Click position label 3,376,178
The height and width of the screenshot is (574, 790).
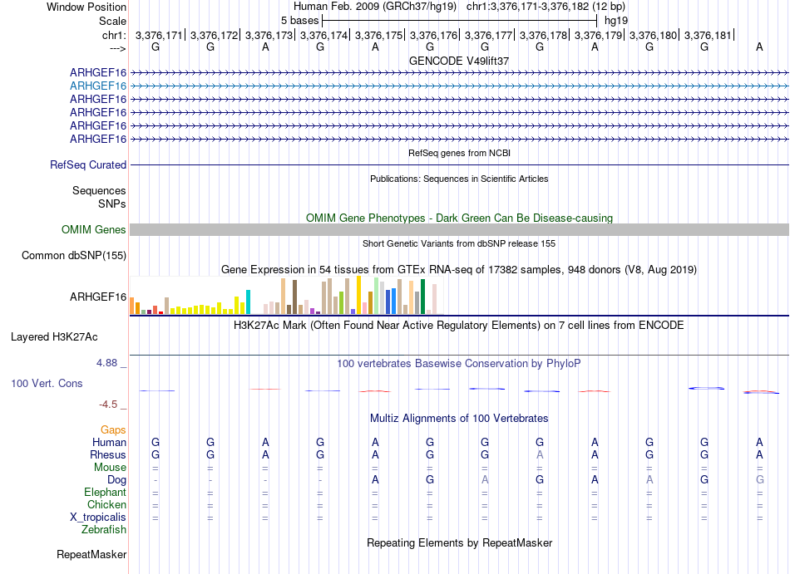[543, 35]
